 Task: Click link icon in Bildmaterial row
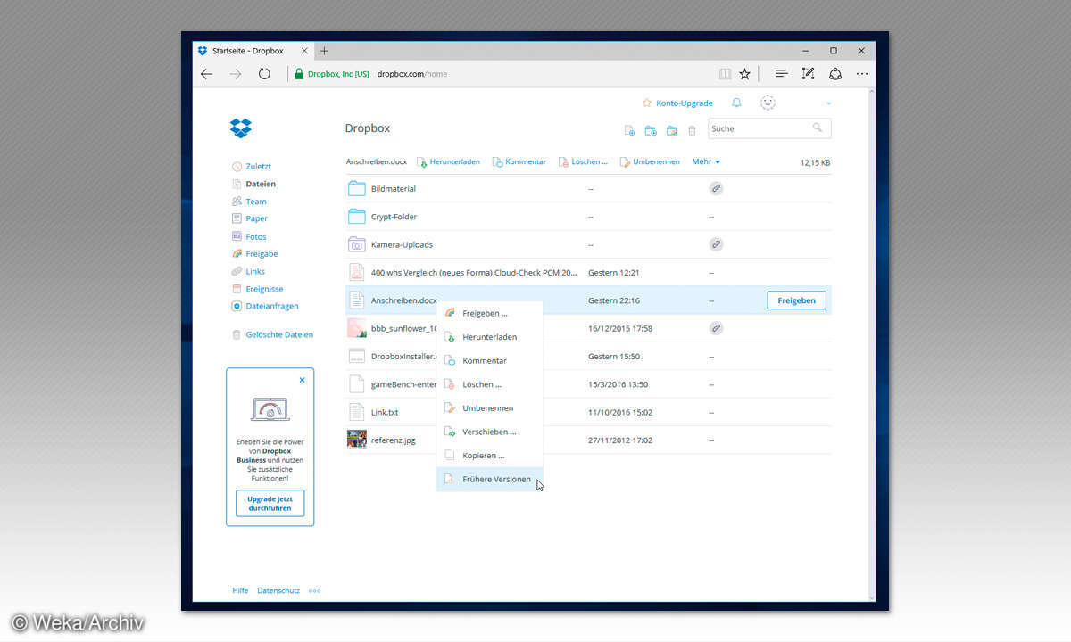[716, 189]
